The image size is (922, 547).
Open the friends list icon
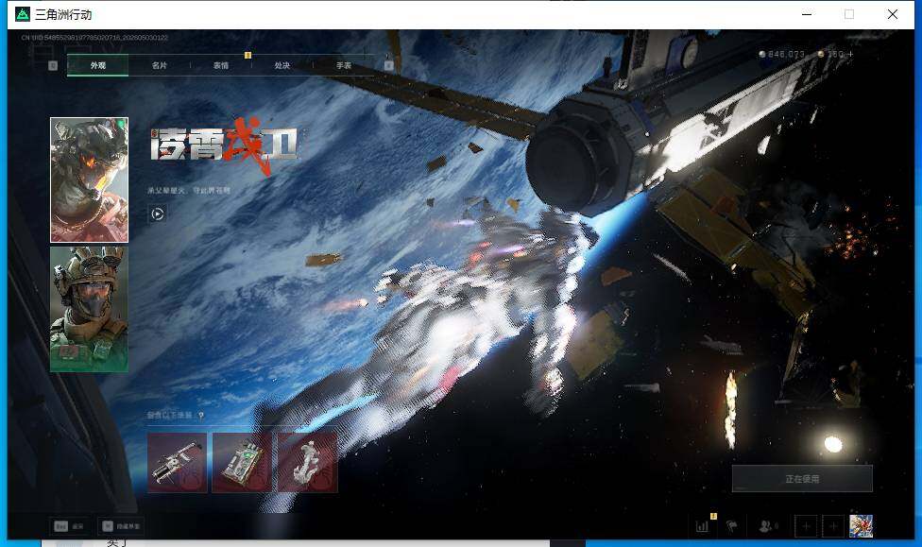click(768, 526)
